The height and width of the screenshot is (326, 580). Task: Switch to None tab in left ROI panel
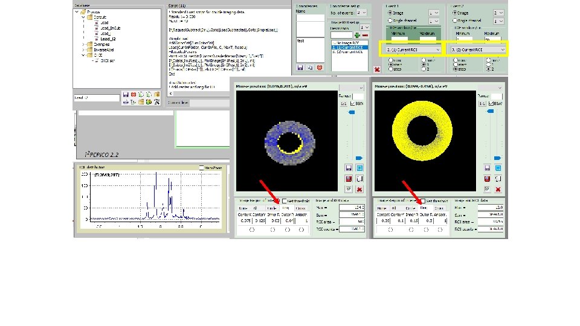(x=243, y=208)
